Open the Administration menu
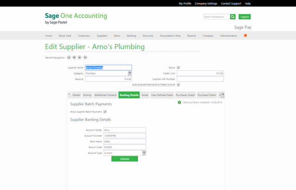 [x=229, y=36]
